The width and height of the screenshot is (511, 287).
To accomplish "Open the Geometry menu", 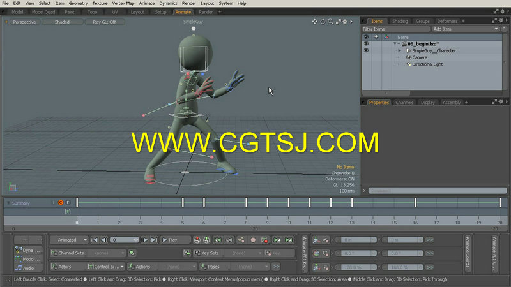I will click(78, 3).
